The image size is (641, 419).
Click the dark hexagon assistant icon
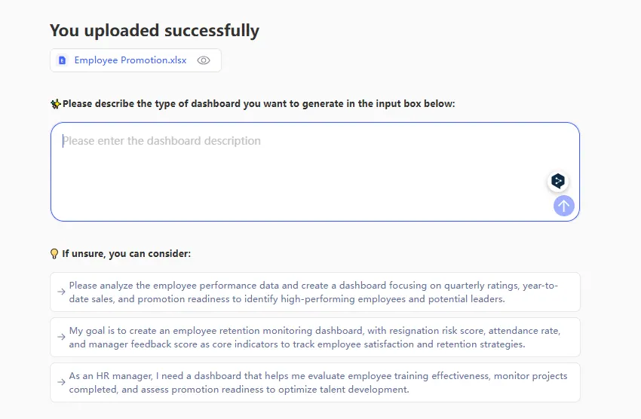[558, 181]
